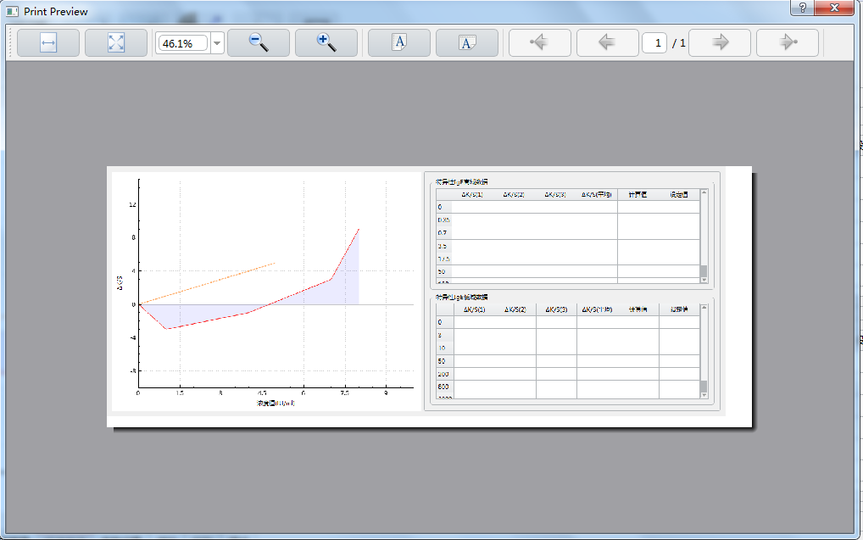Click the upper table's scrollbar down arrow
863x540 pixels.
tap(704, 281)
